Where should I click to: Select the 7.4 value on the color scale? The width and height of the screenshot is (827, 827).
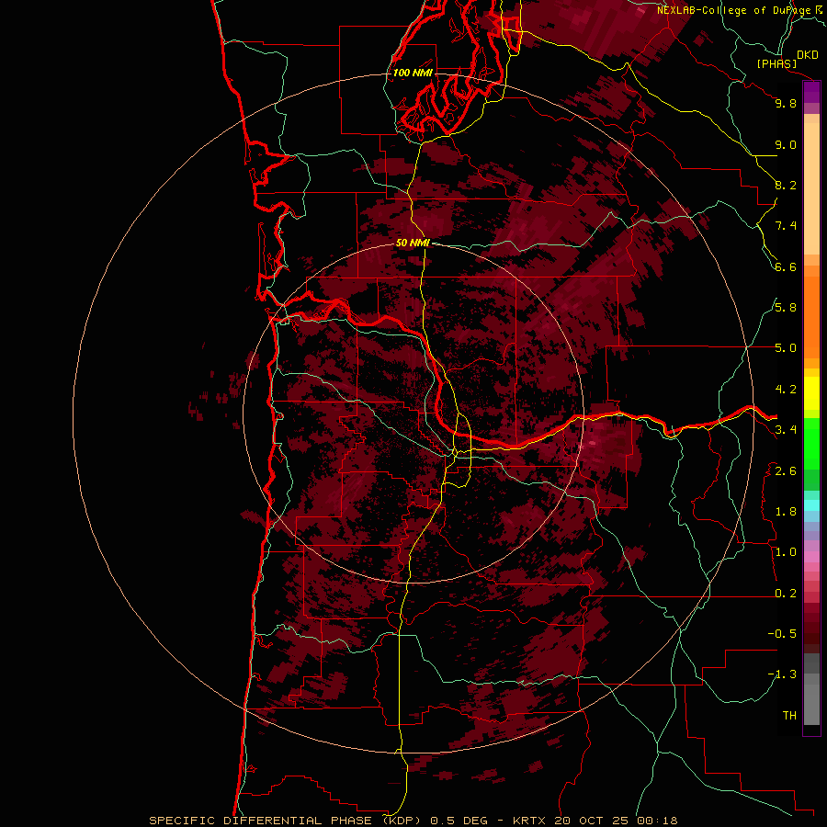pos(786,226)
